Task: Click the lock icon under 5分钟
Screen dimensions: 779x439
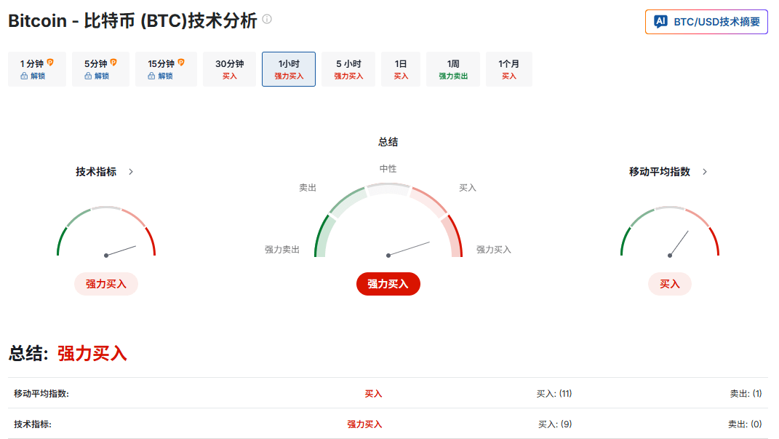Action: point(88,76)
